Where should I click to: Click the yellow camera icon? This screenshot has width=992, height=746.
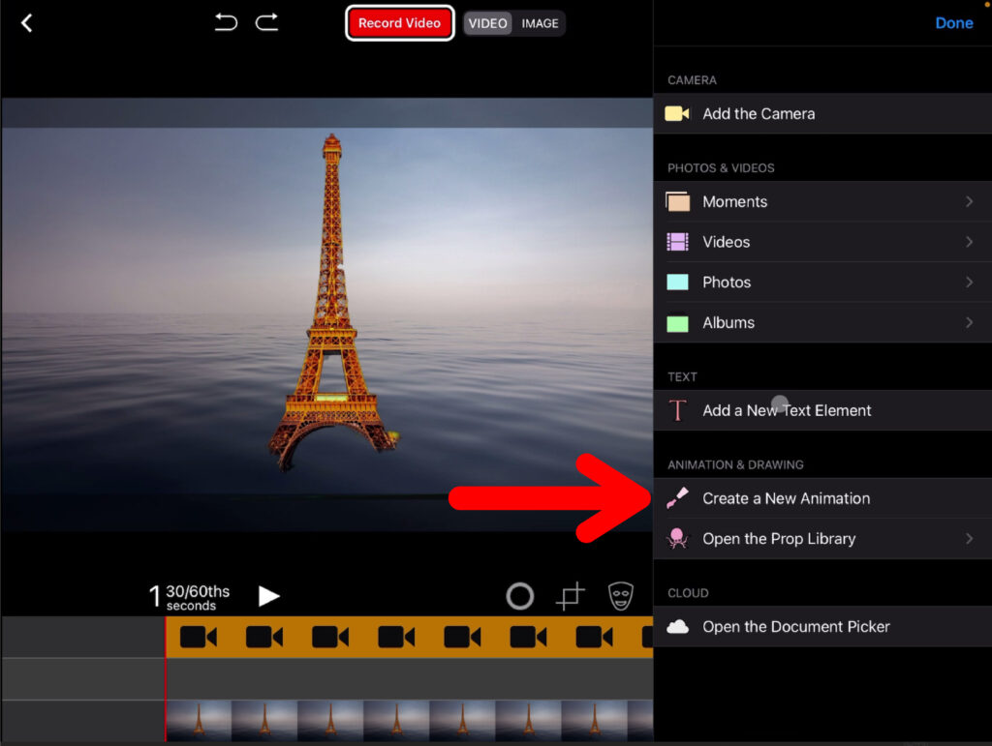click(677, 114)
